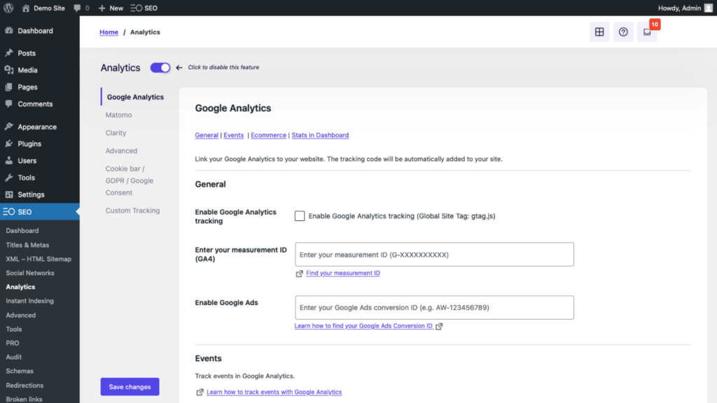The width and height of the screenshot is (717, 403).
Task: Open comments bubble in admin bar
Action: [77, 8]
